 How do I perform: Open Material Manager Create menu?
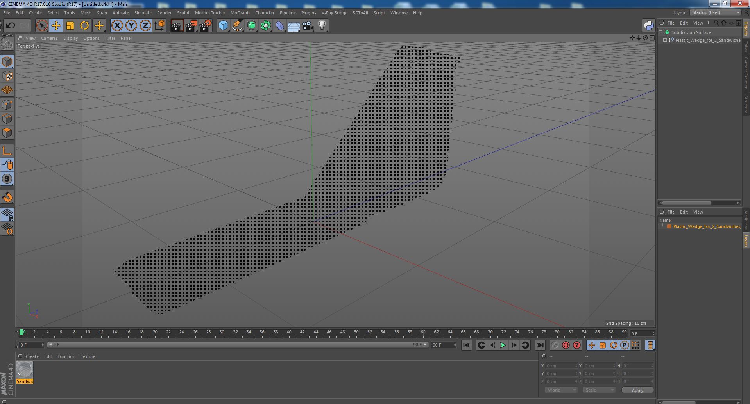(32, 356)
